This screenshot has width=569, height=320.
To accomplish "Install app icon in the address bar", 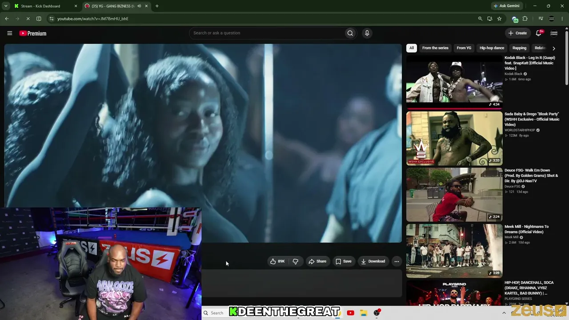I will pyautogui.click(x=490, y=19).
